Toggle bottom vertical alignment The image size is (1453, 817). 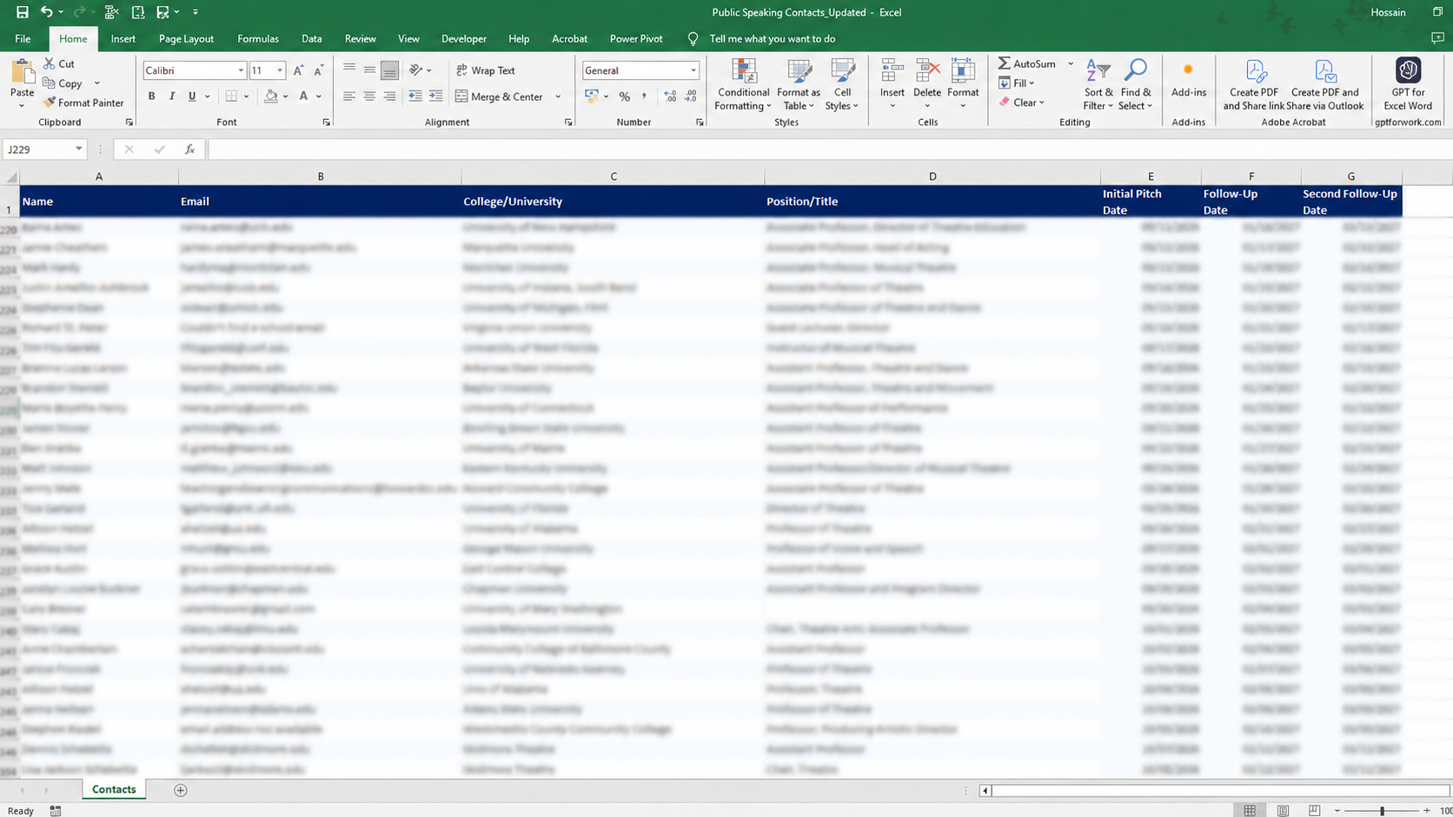pos(389,70)
